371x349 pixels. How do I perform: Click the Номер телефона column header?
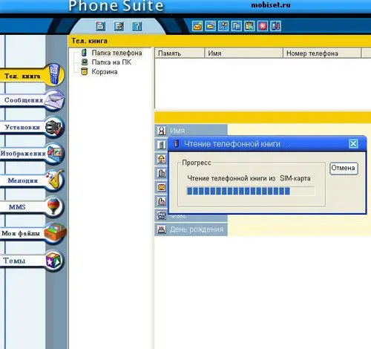pyautogui.click(x=322, y=53)
